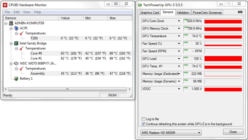The image size is (248, 140).
Task: Click the Sensor column header
Action: [31, 18]
